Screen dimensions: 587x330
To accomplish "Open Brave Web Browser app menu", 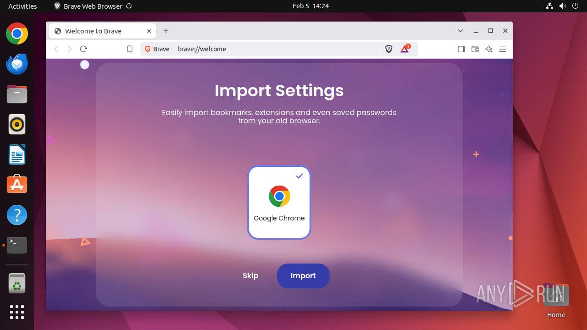I will tap(93, 6).
